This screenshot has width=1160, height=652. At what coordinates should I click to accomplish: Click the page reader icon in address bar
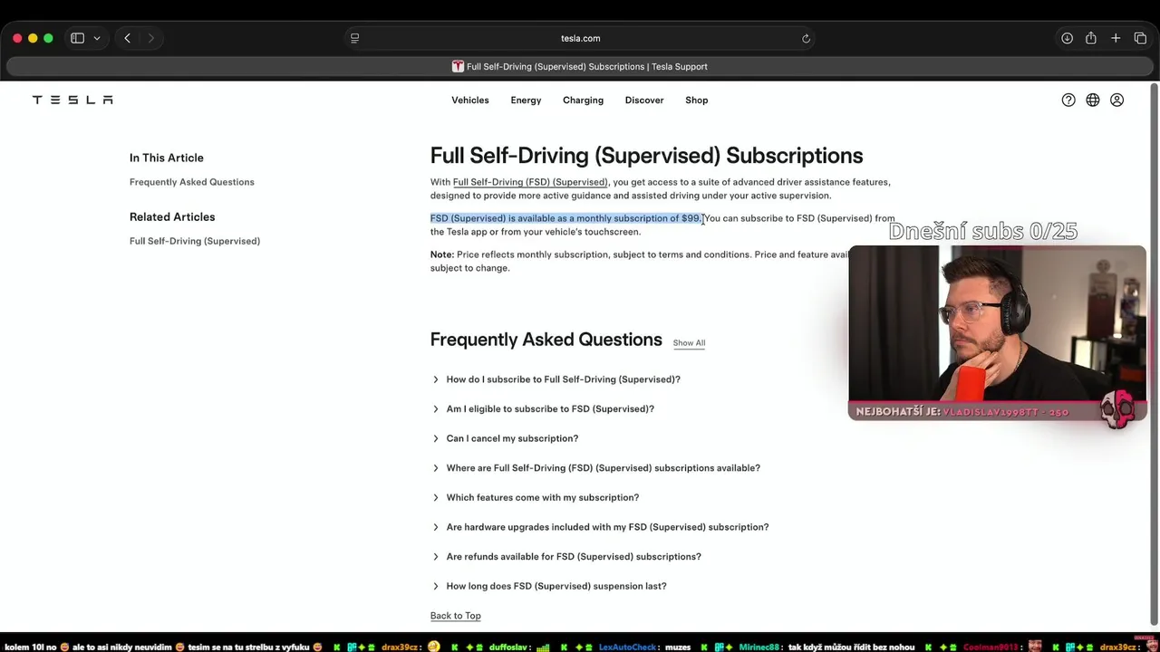[354, 38]
